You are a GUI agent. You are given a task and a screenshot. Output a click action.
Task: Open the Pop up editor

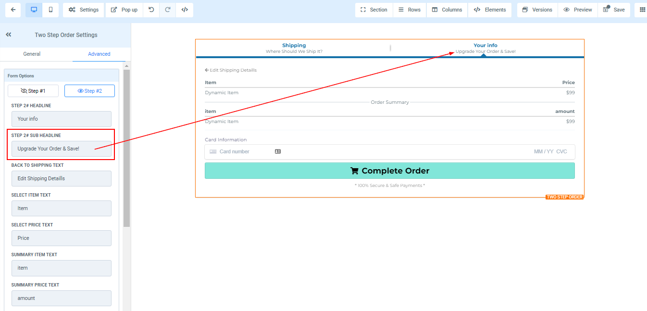(x=124, y=10)
